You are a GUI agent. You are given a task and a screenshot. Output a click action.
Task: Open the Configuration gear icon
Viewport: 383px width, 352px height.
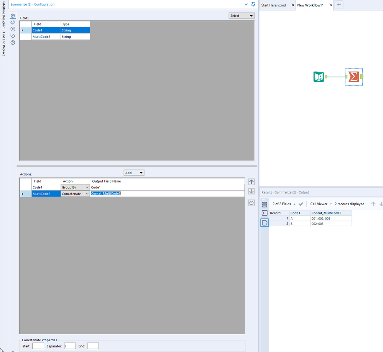[13, 16]
